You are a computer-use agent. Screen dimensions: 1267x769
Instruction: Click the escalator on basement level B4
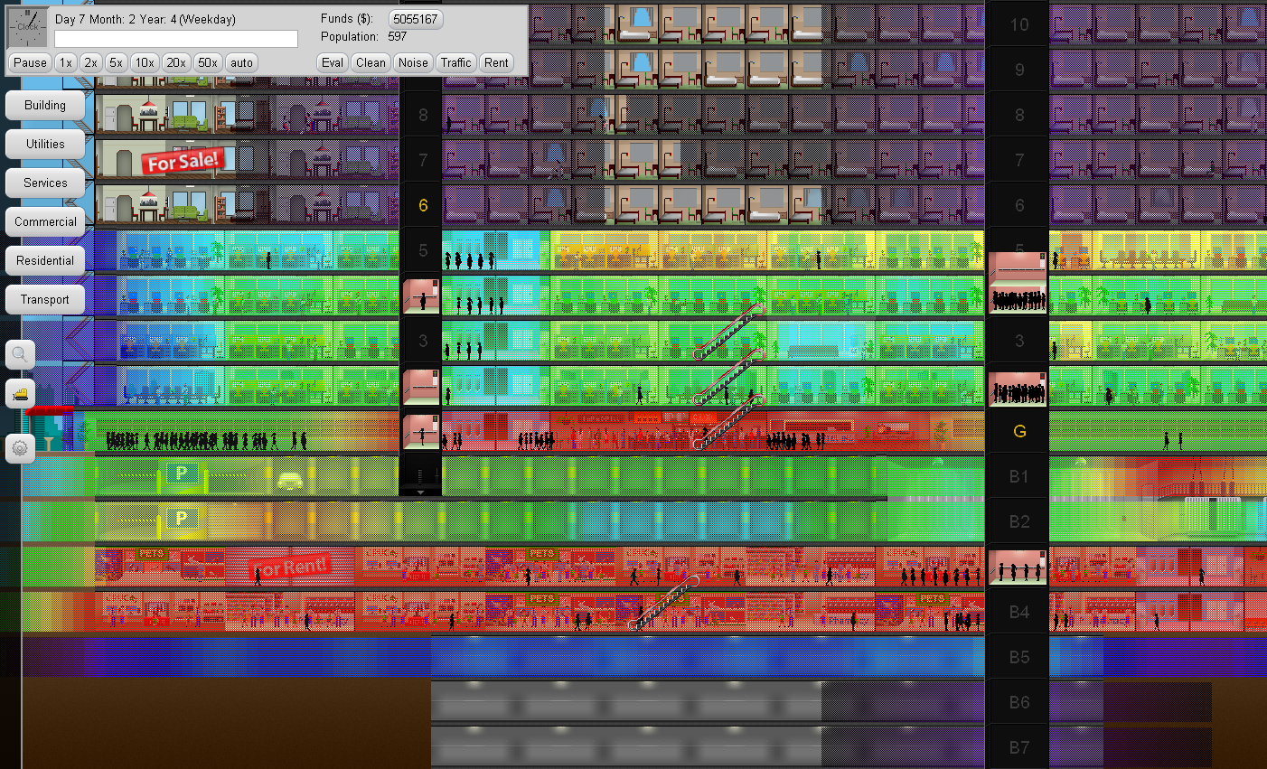pyautogui.click(x=664, y=603)
